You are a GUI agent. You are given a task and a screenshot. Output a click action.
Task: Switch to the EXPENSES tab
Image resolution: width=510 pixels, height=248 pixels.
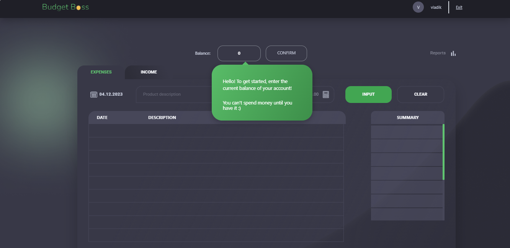[101, 72]
